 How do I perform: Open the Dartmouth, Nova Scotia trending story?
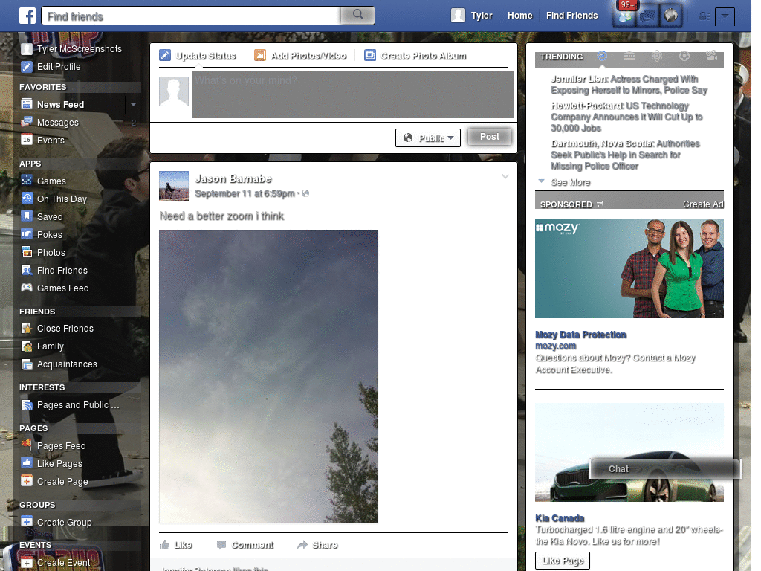coord(625,155)
